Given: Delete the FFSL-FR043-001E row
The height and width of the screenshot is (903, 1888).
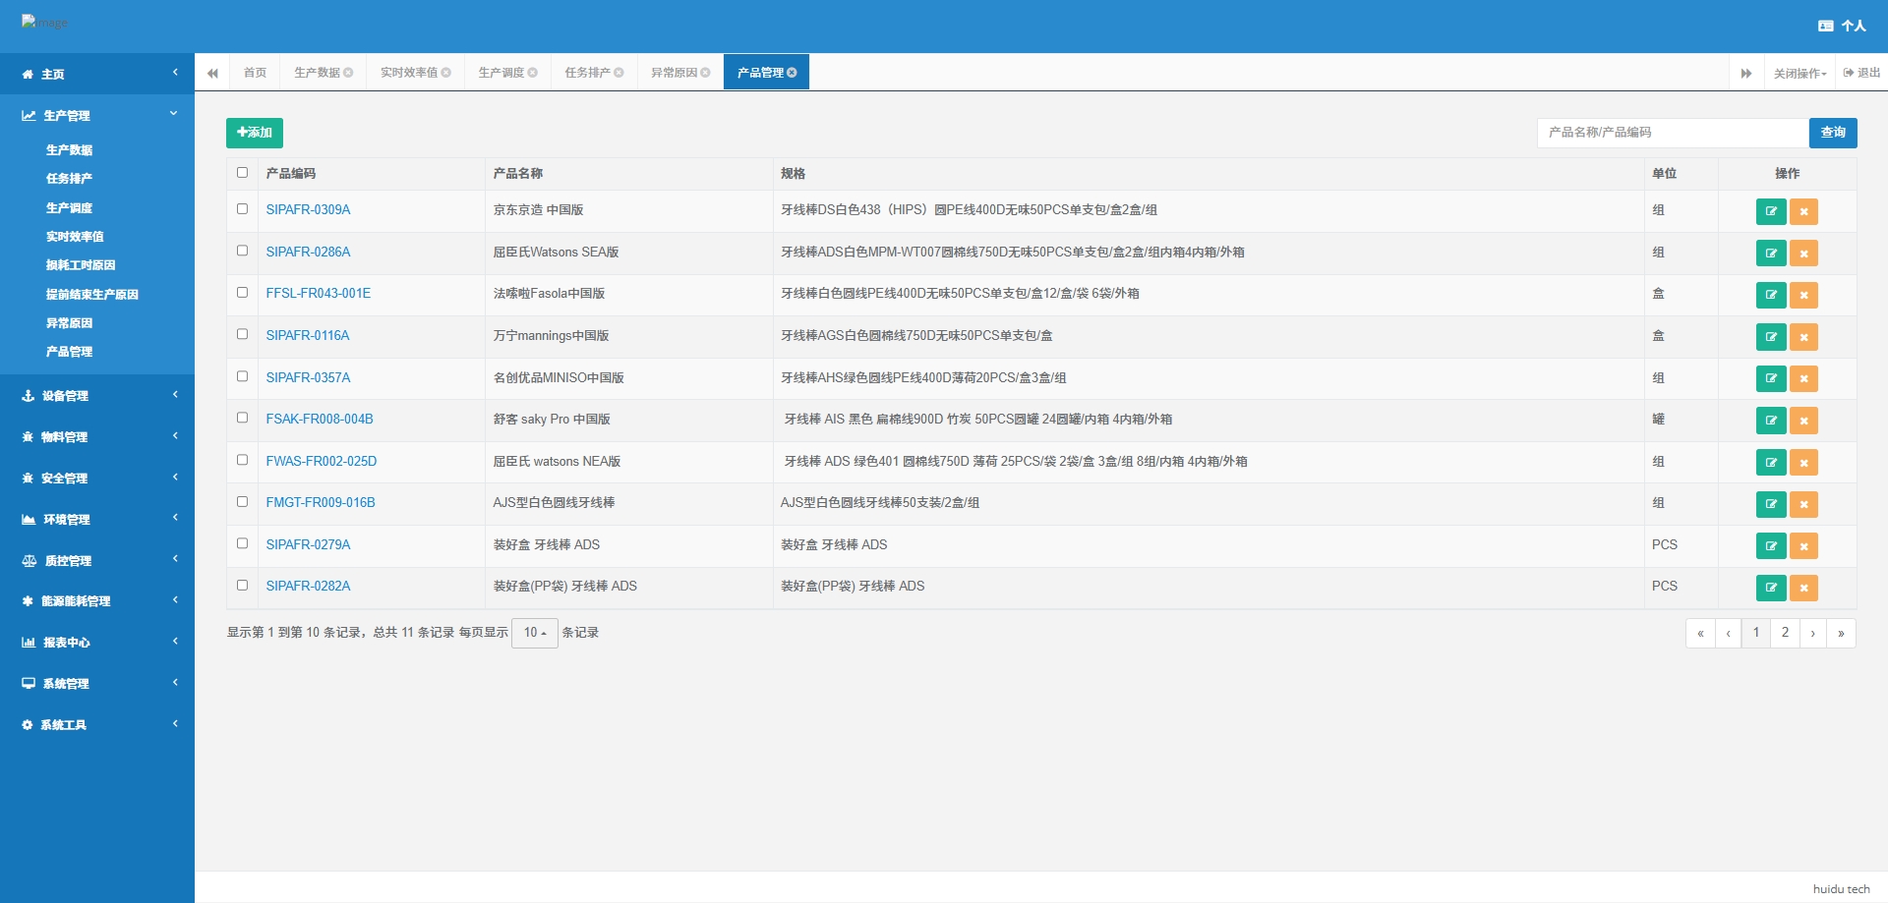Looking at the screenshot, I should click(1803, 295).
